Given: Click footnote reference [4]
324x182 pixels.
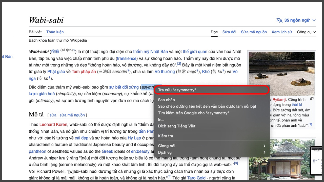Looking at the screenshot, I should coord(170,176).
